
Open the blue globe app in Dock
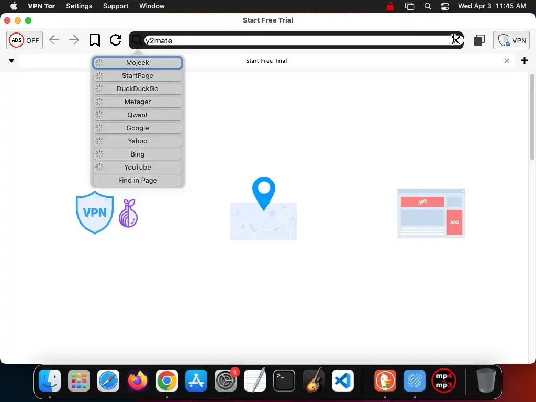point(415,381)
